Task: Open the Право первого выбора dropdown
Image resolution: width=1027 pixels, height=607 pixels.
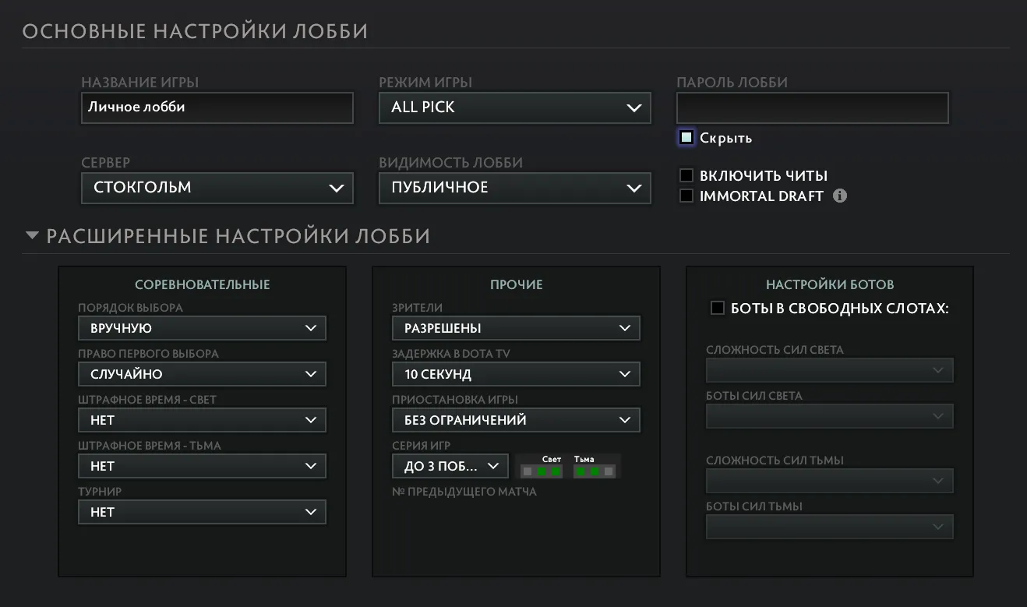Action: point(203,374)
